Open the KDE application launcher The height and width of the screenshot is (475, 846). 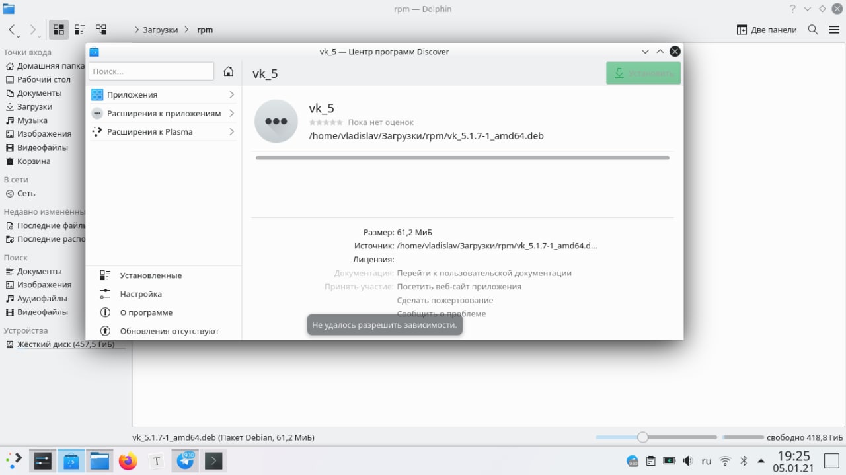(x=14, y=460)
